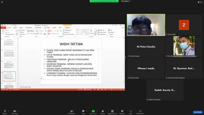The height and width of the screenshot is (115, 204).
Task: Expand audio options arrow beside Unmute
Action: pyautogui.click(x=8, y=111)
